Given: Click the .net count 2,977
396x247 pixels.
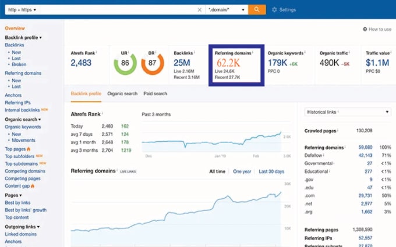Looking at the screenshot, I should [366, 203].
